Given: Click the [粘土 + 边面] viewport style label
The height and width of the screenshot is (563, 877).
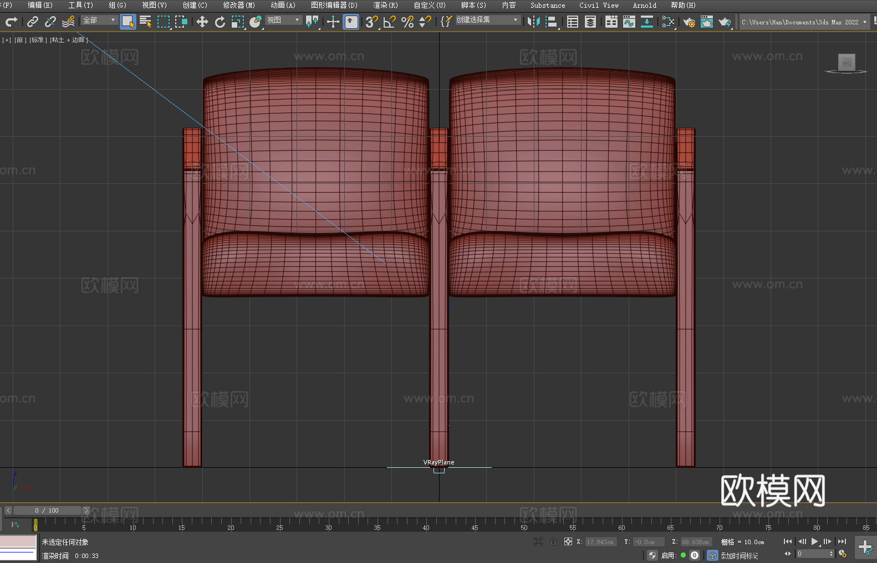Looking at the screenshot, I should 69,40.
